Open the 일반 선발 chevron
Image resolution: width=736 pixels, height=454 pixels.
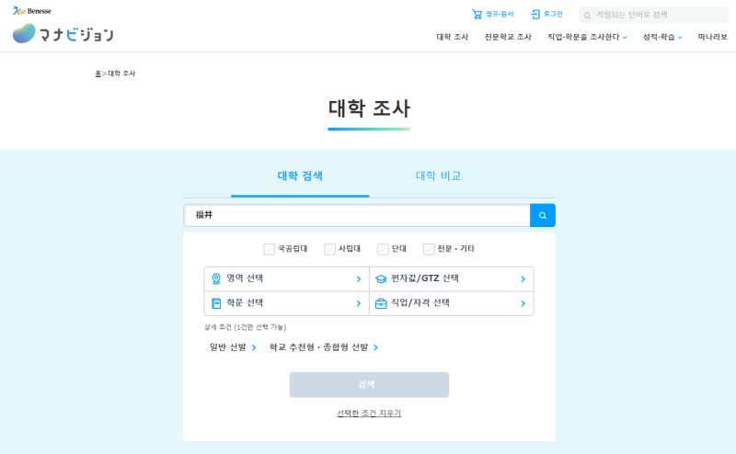254,347
